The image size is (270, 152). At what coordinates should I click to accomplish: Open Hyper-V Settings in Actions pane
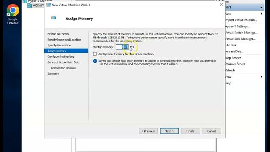point(238,26)
